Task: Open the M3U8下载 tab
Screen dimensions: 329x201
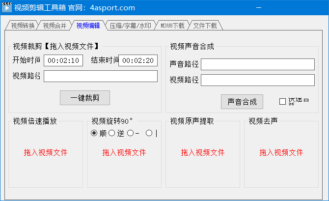Action: pos(172,26)
